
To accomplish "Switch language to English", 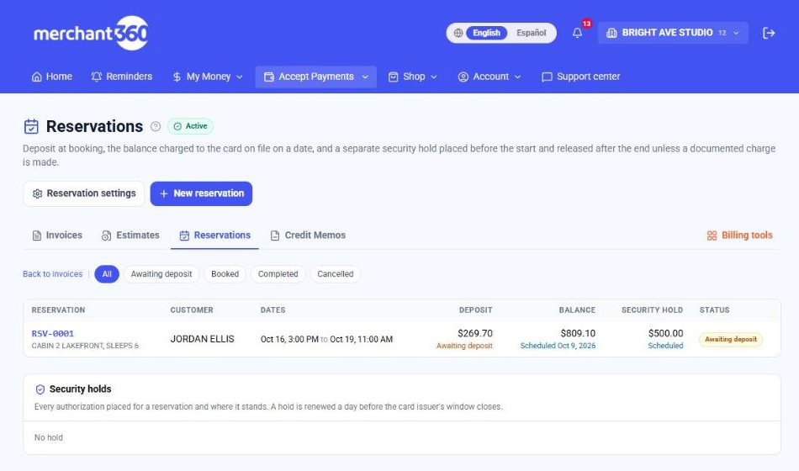I will pyautogui.click(x=487, y=33).
